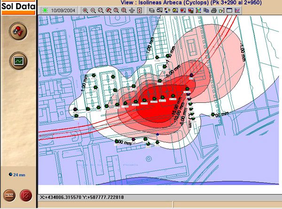Open the layers stack icon
Screen dimensions: 282x209
click(x=152, y=10)
